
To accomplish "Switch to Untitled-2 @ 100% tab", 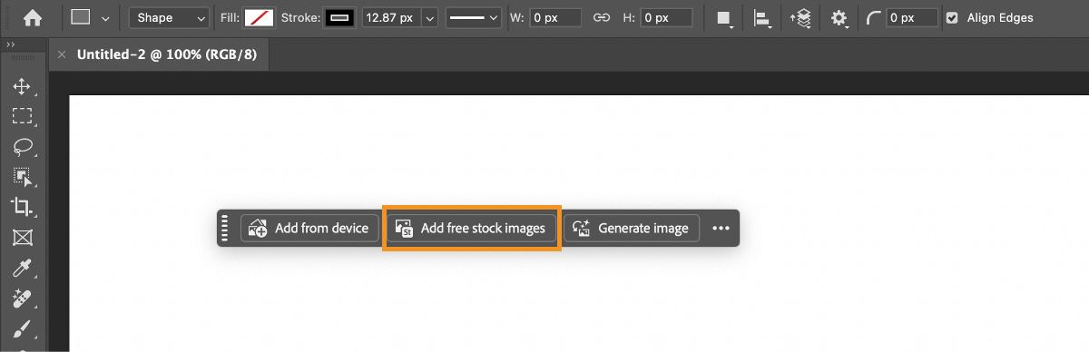I will click(167, 54).
